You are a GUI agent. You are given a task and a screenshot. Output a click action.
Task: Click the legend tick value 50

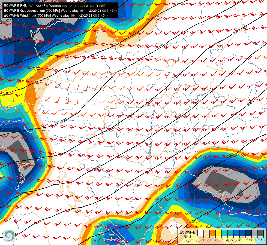pyautogui.click(x=203, y=240)
